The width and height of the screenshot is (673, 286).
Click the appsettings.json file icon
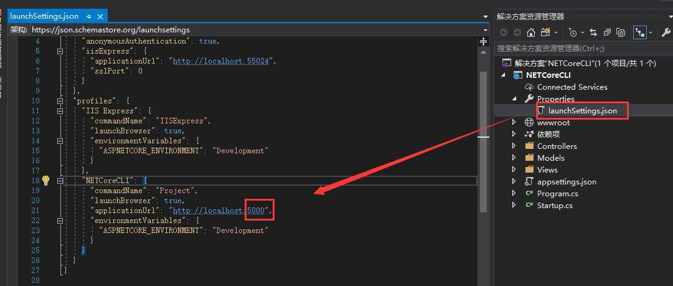(529, 182)
